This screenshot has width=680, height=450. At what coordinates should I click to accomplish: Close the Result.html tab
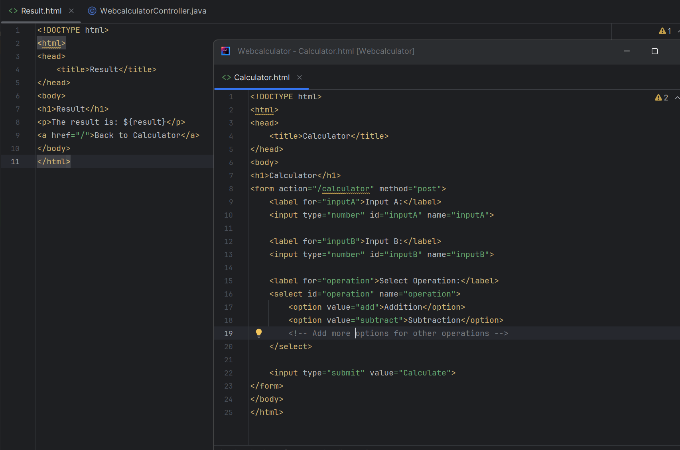point(71,11)
